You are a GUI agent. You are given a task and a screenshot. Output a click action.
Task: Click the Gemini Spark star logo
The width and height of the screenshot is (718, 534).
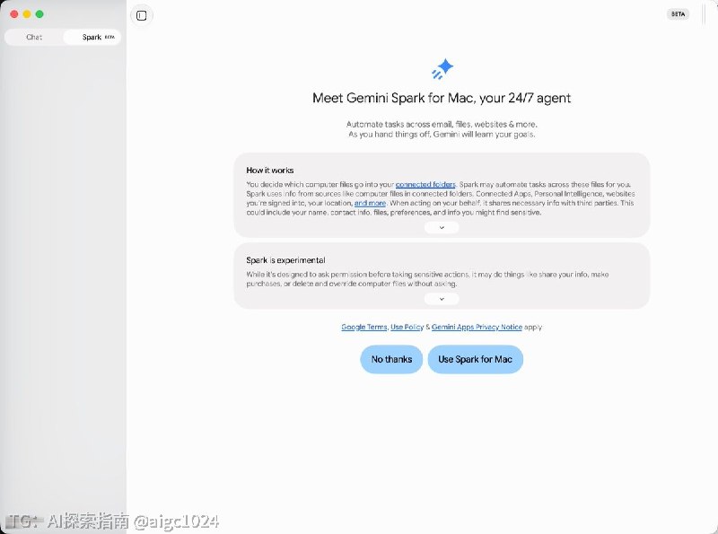pos(442,69)
